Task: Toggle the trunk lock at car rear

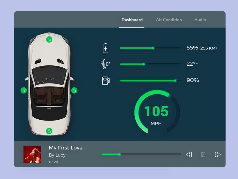Action: tap(49, 131)
